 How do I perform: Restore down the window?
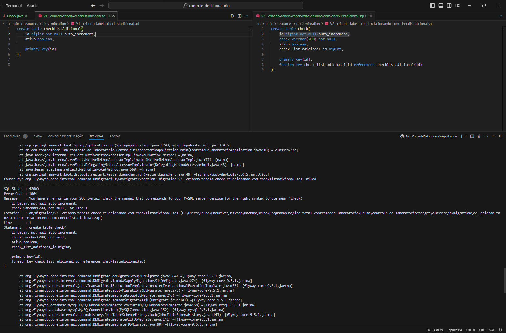coord(484,5)
